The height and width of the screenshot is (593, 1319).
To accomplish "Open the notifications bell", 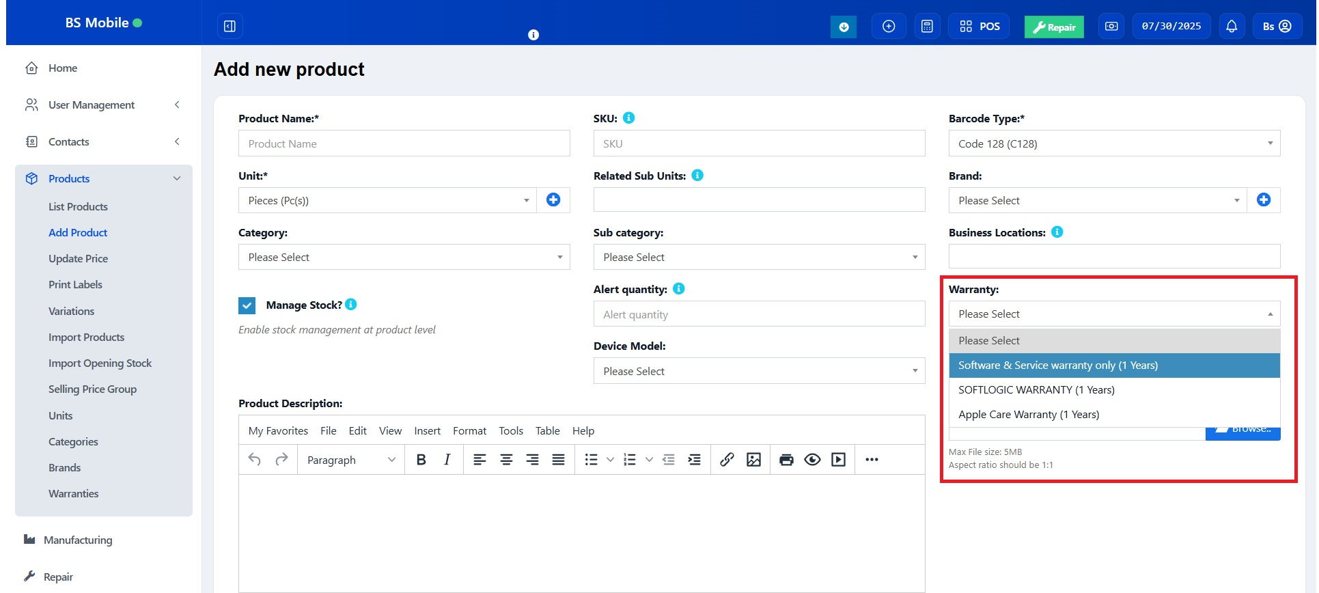I will (x=1231, y=27).
